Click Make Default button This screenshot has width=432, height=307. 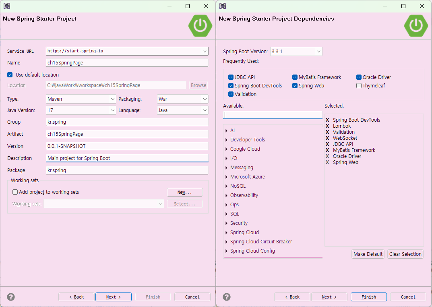click(368, 254)
